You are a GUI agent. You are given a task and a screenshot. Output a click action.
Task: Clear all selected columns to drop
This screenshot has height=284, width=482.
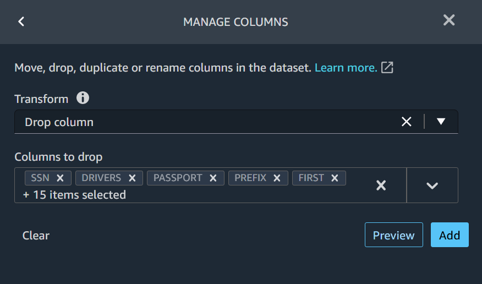pyautogui.click(x=381, y=185)
